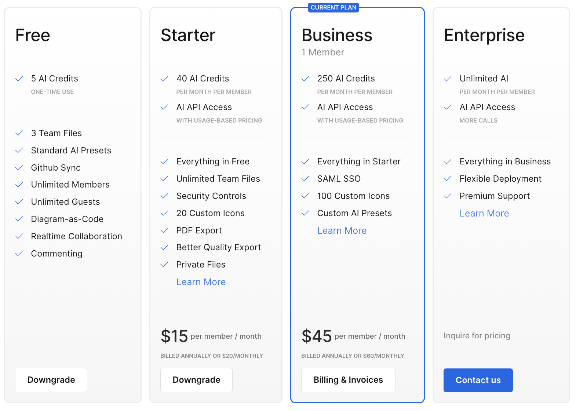The width and height of the screenshot is (576, 411).
Task: Click the checkmark beside 5 AI Credits
Action: pyautogui.click(x=19, y=79)
